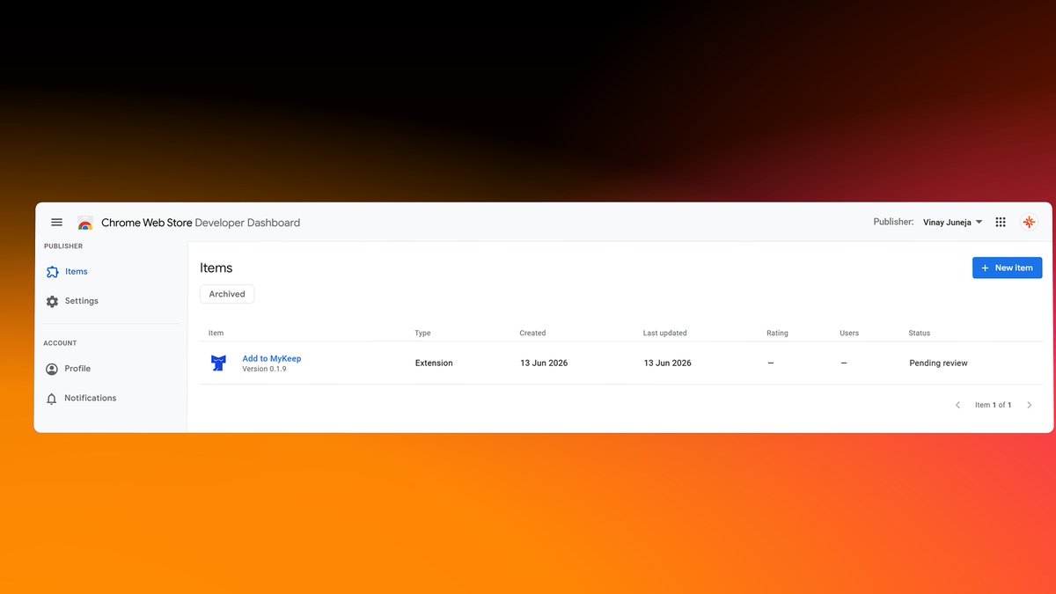Click the Rating column header
The width and height of the screenshot is (1056, 594).
click(777, 334)
